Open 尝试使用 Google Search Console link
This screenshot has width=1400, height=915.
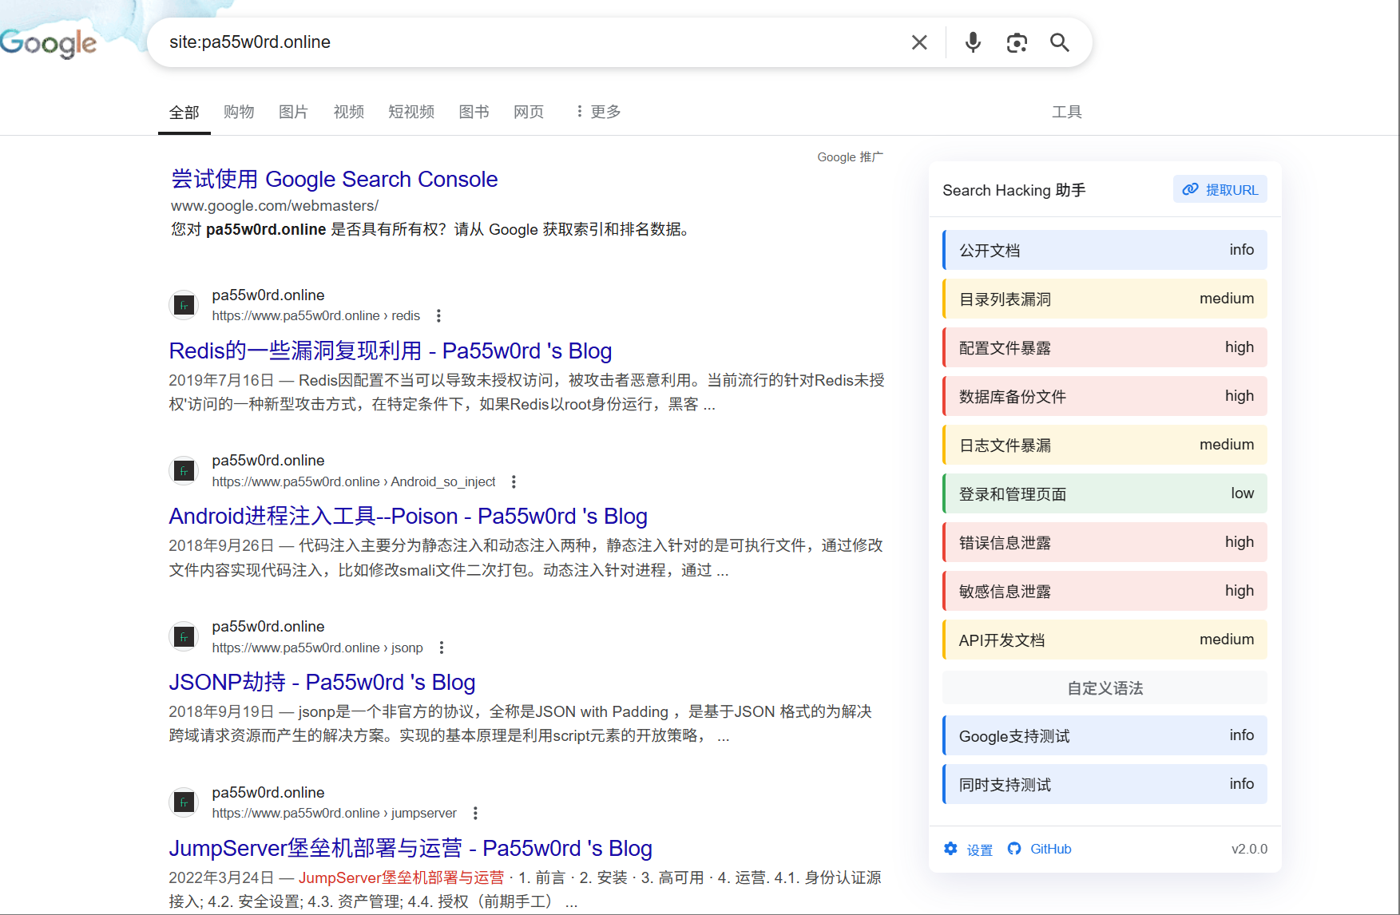334,179
